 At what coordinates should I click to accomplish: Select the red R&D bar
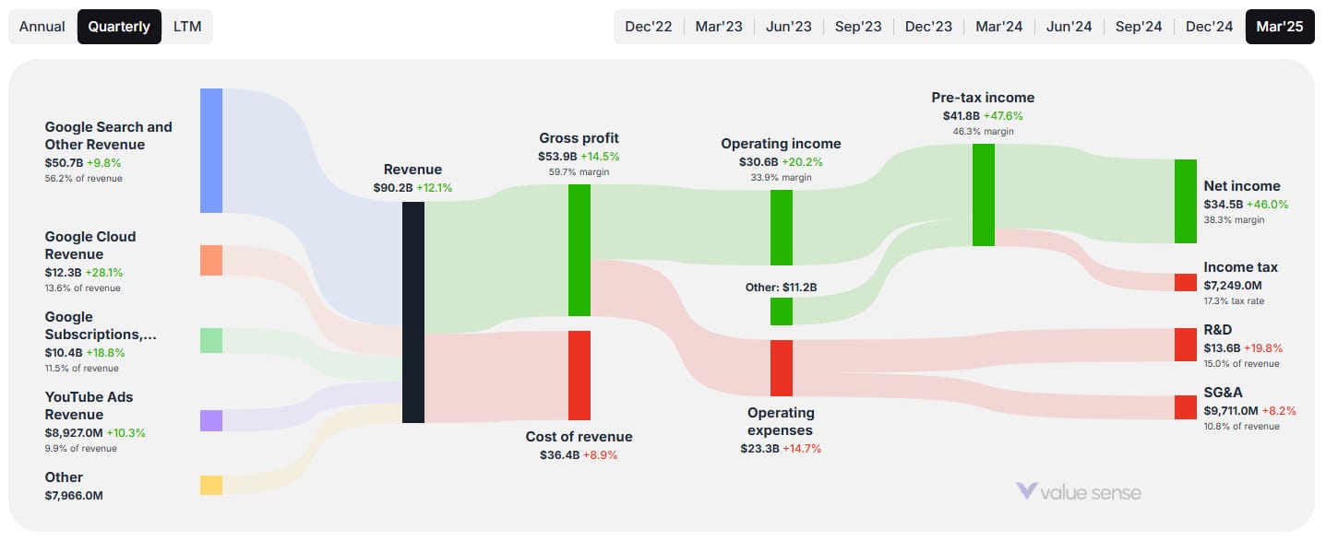1186,344
